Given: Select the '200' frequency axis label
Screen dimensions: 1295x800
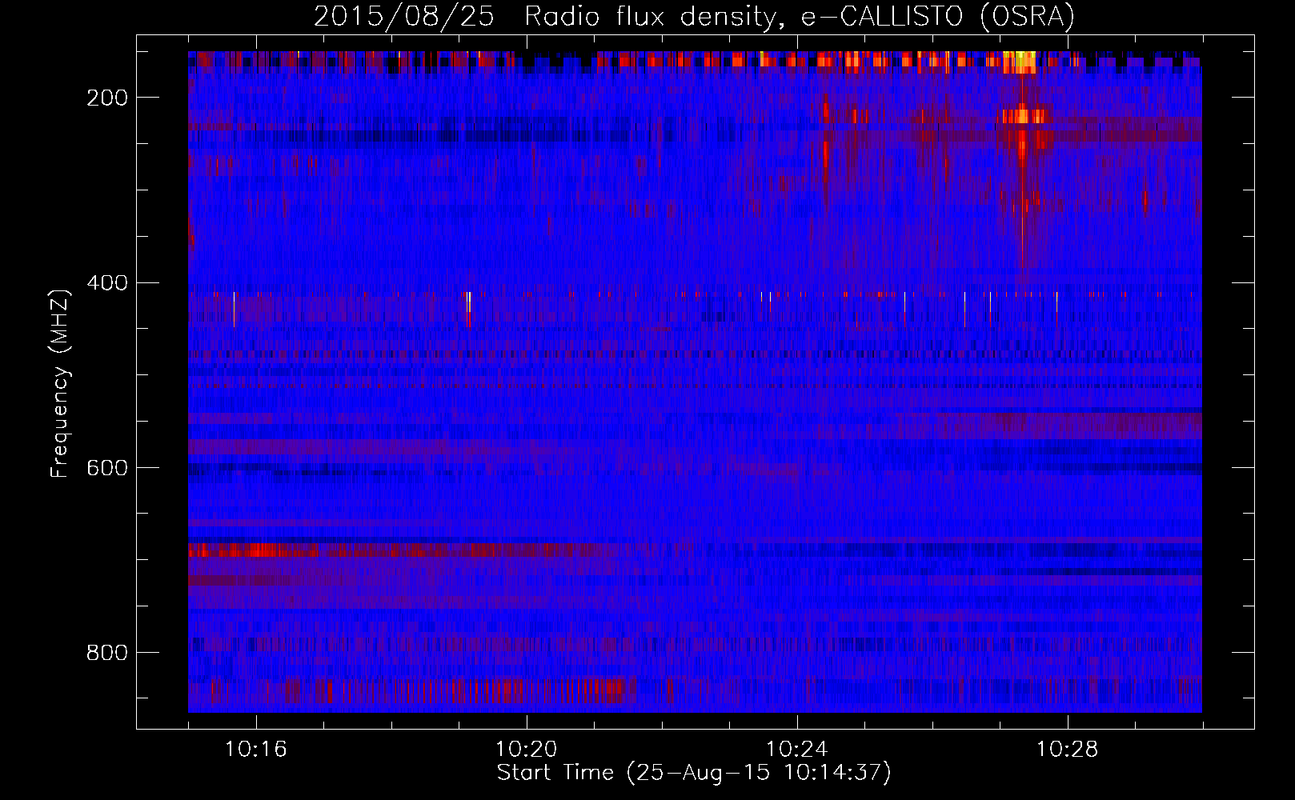Looking at the screenshot, I should tap(107, 98).
